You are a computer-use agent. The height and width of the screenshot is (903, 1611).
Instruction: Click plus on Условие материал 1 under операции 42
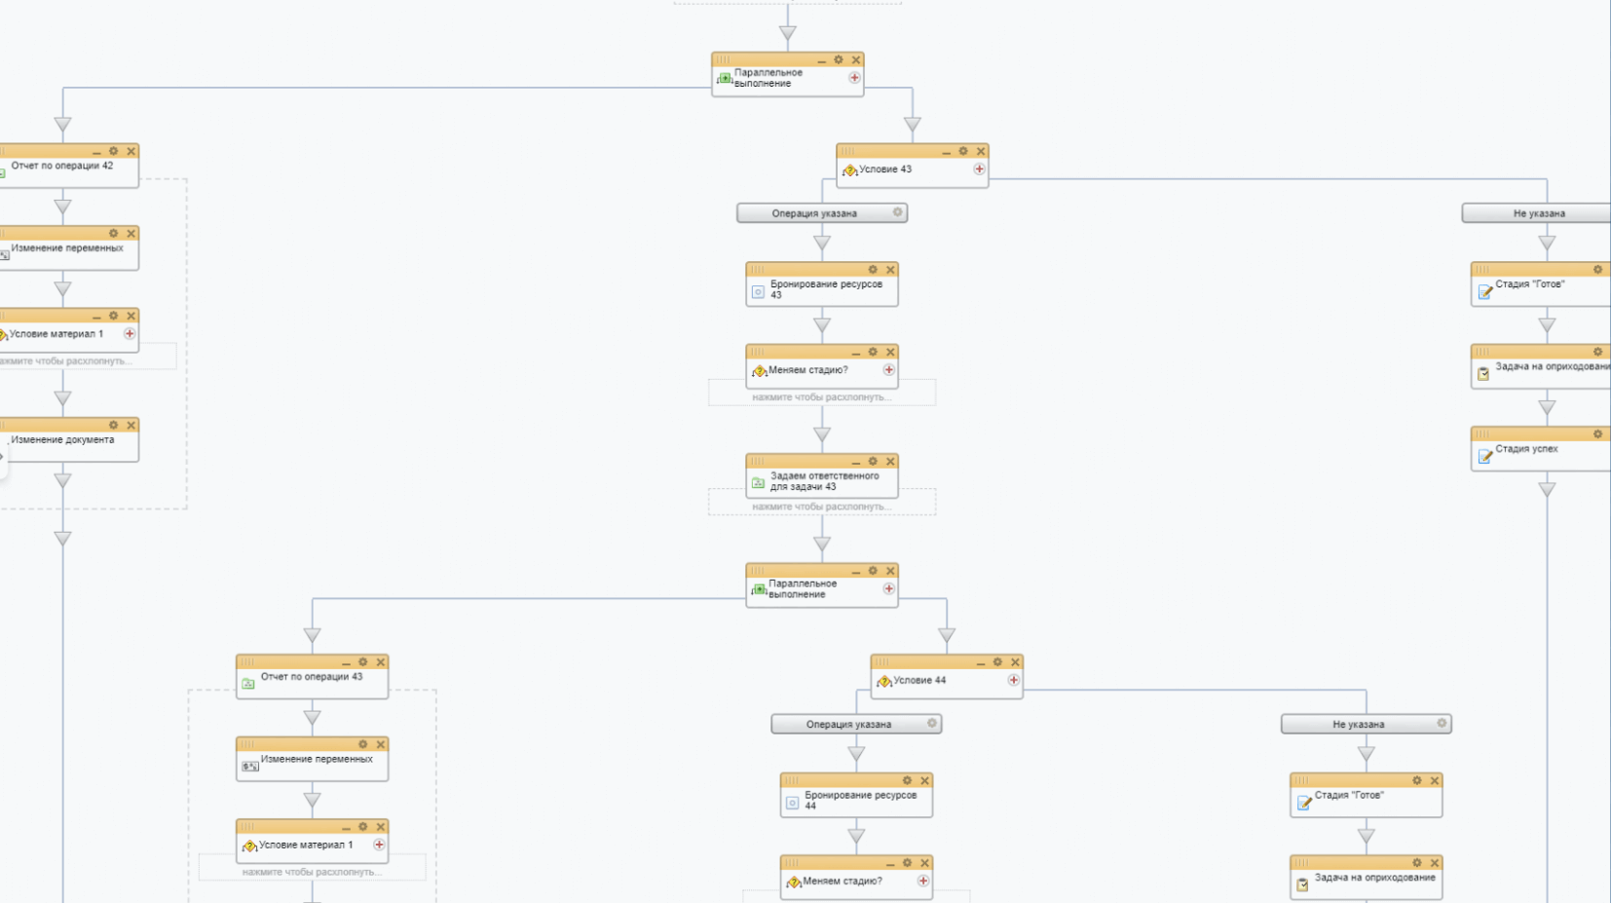click(130, 333)
